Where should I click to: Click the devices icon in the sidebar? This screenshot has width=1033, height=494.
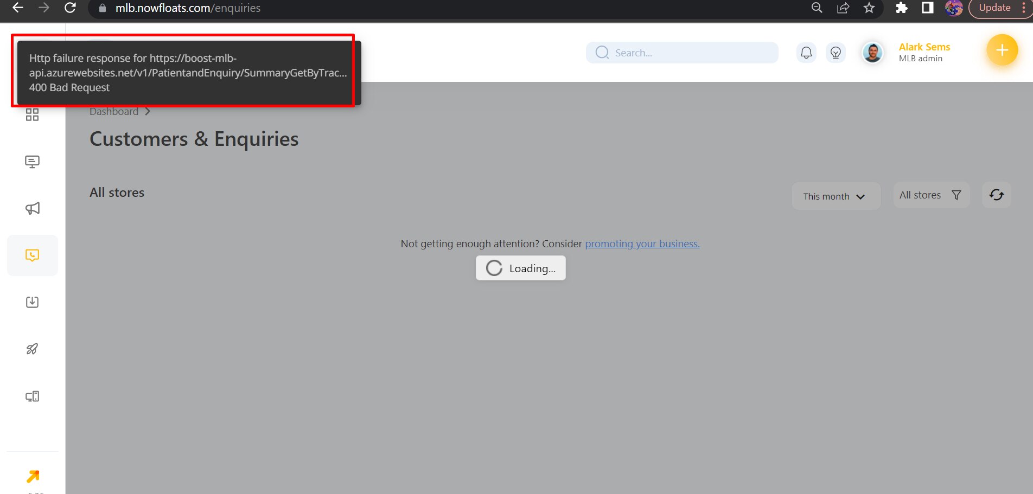point(32,396)
